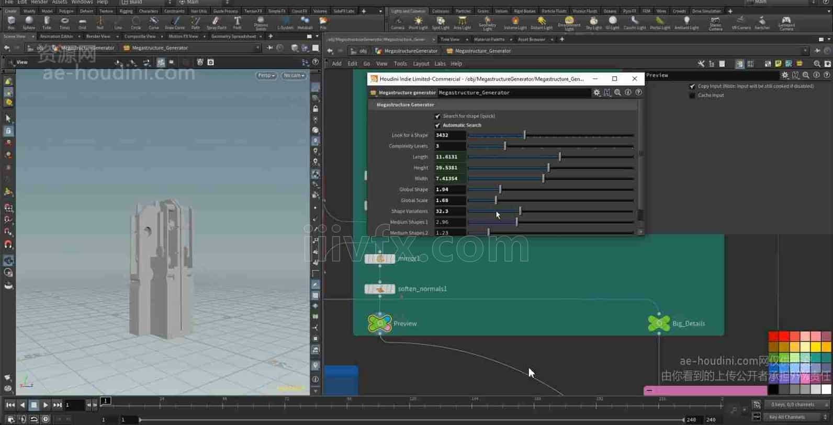
Task: Select the Draw Curve shelf tool
Action: click(x=175, y=22)
